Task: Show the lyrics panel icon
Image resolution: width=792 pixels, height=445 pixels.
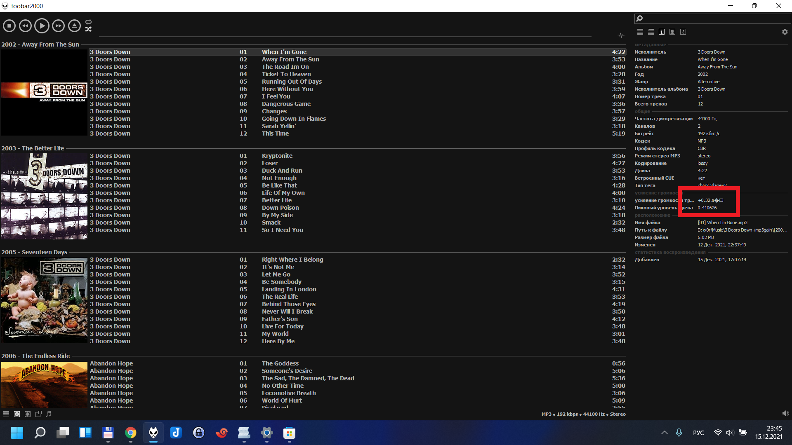Action: pos(683,32)
